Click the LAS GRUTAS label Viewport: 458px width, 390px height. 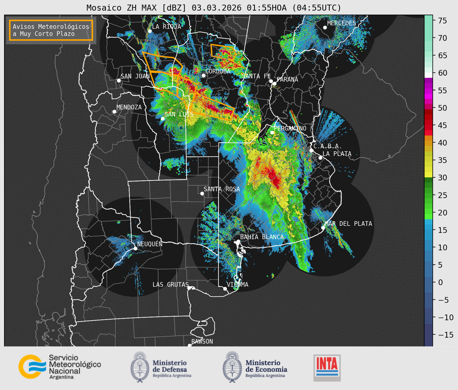[x=170, y=284]
